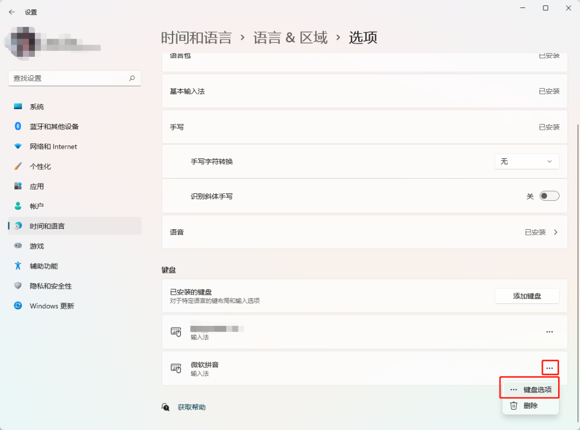Toggle 识别斜体手写 switch on
The image size is (580, 430).
point(549,195)
